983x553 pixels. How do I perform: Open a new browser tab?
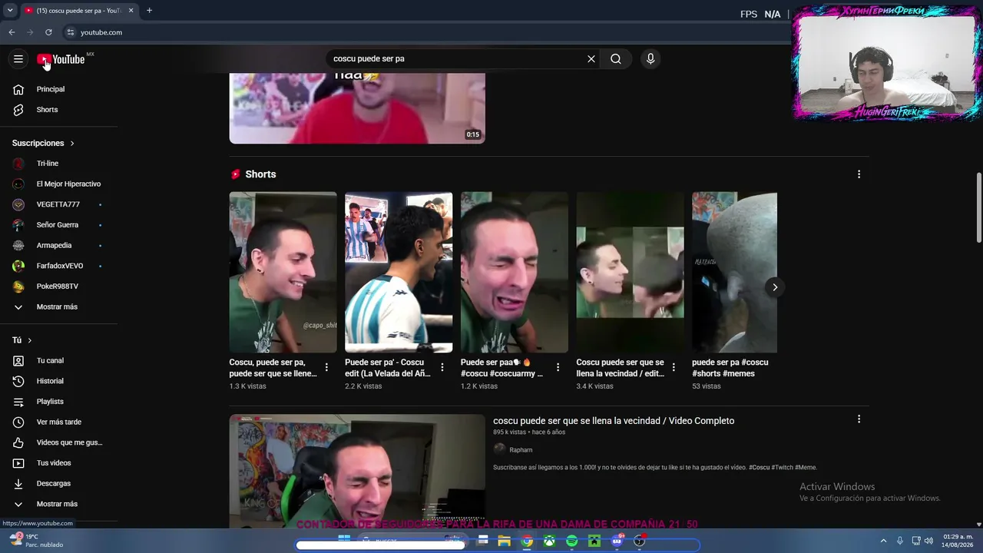(x=149, y=11)
